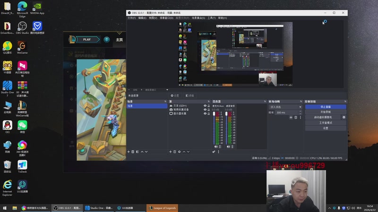Open the Docks (D) menu in OBS

click(x=167, y=18)
